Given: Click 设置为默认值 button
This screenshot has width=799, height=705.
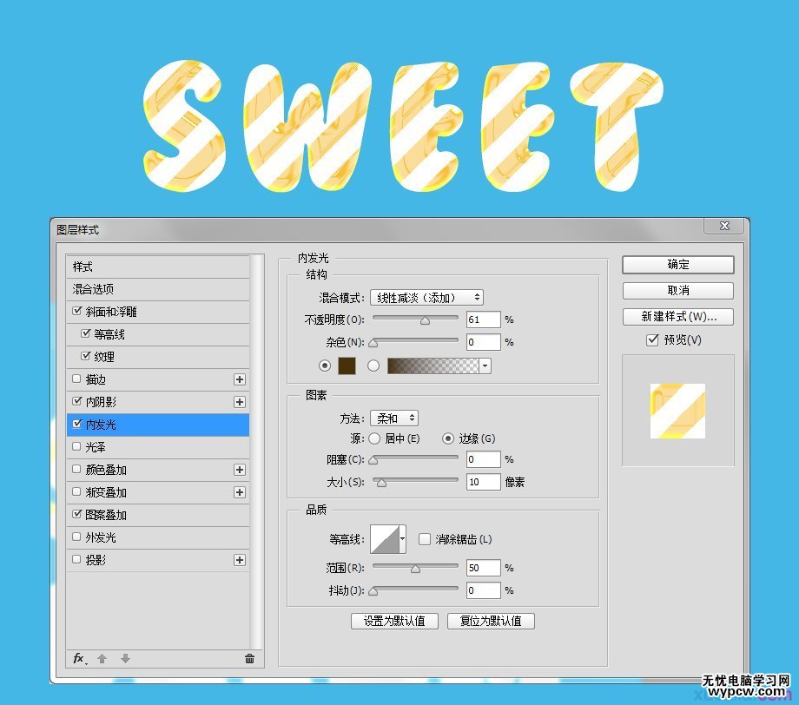Looking at the screenshot, I should 394,621.
